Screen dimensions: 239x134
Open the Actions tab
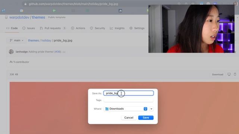point(78,28)
